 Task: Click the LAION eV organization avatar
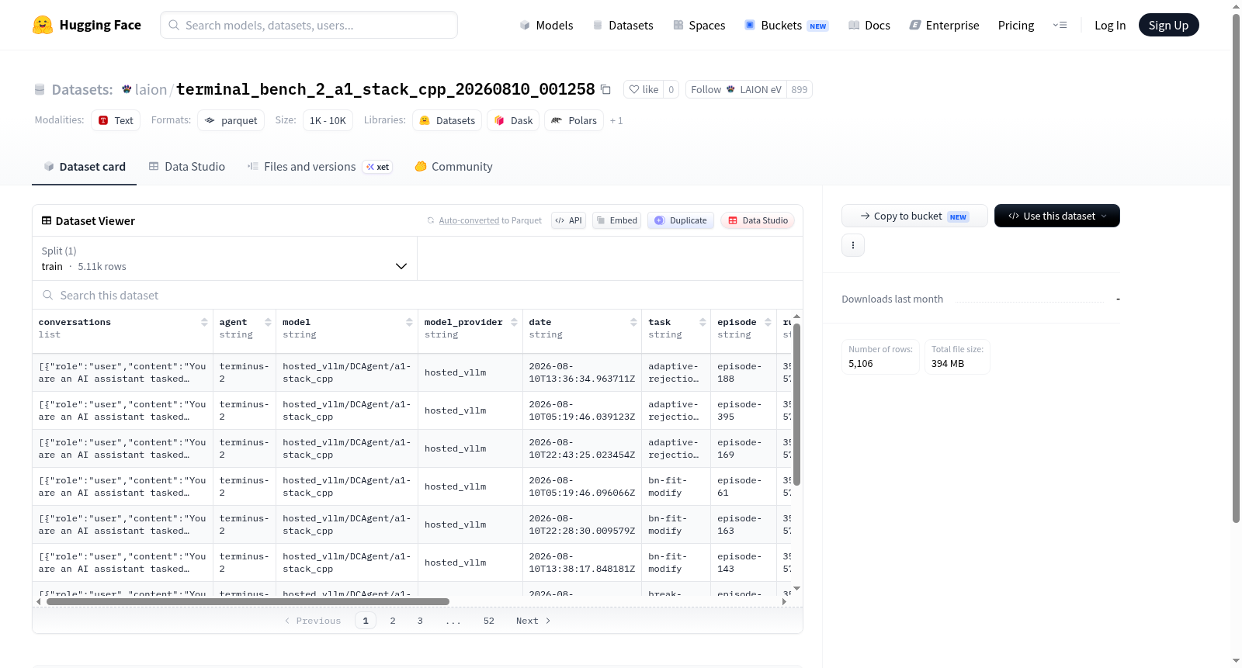(730, 89)
